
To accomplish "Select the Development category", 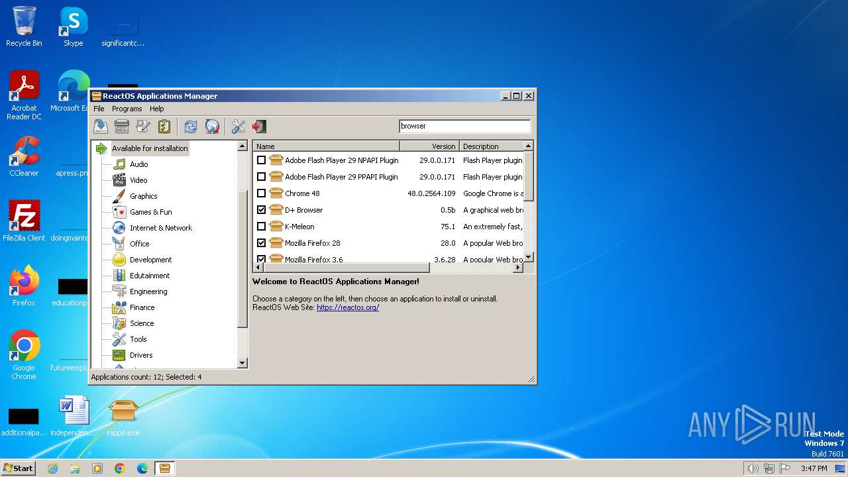I will [x=150, y=260].
